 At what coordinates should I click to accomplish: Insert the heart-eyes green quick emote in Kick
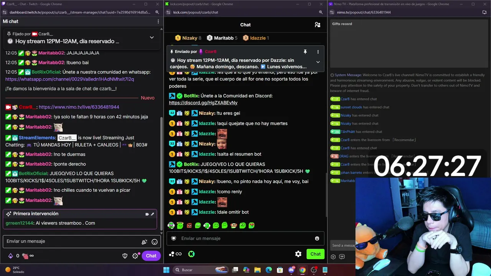[x=251, y=225]
